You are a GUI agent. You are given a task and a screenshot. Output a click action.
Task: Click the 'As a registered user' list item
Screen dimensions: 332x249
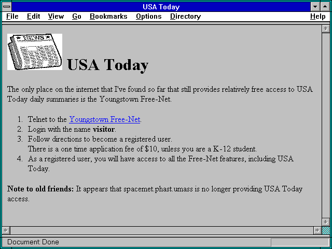(x=160, y=164)
